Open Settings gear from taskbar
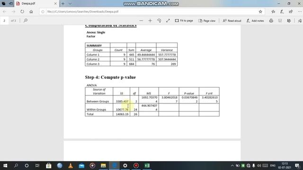The image size is (303, 170). pyautogui.click(x=125, y=166)
